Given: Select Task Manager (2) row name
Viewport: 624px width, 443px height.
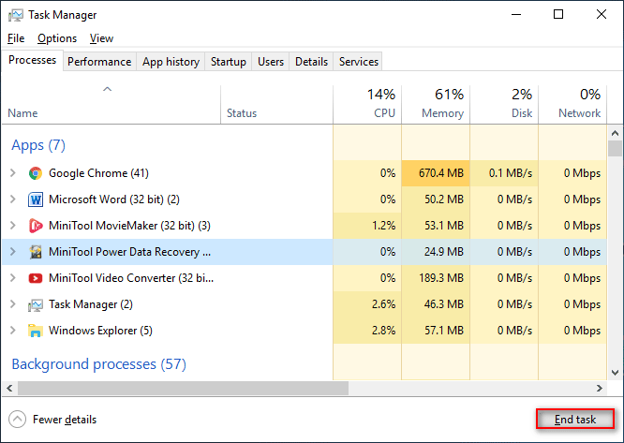Looking at the screenshot, I should [91, 304].
